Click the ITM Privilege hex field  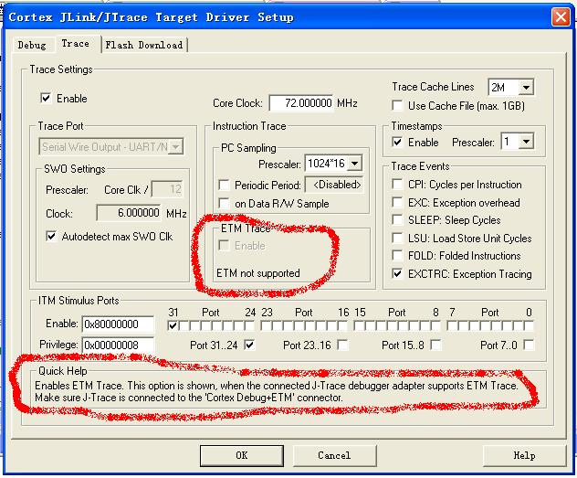coord(118,345)
